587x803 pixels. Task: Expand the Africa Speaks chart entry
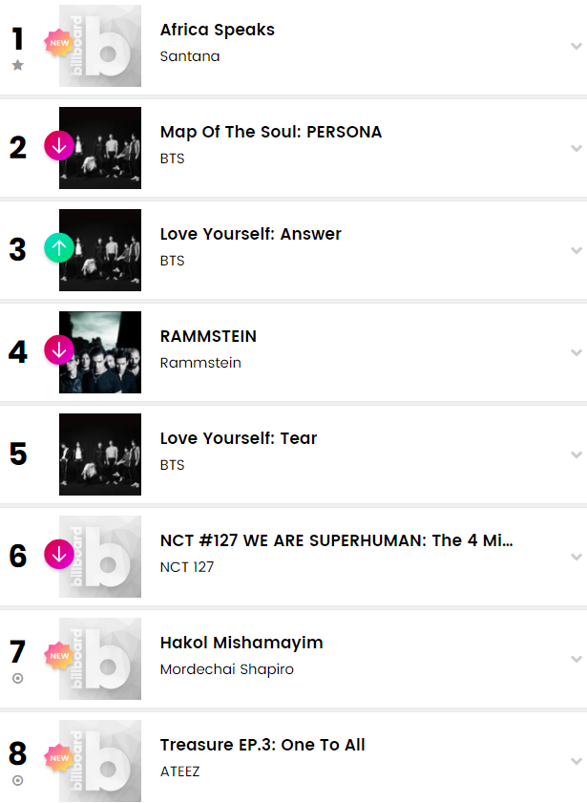[x=576, y=46]
